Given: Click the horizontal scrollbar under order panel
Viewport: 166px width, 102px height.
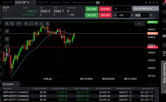Looking at the screenshot, I should click(x=79, y=18).
